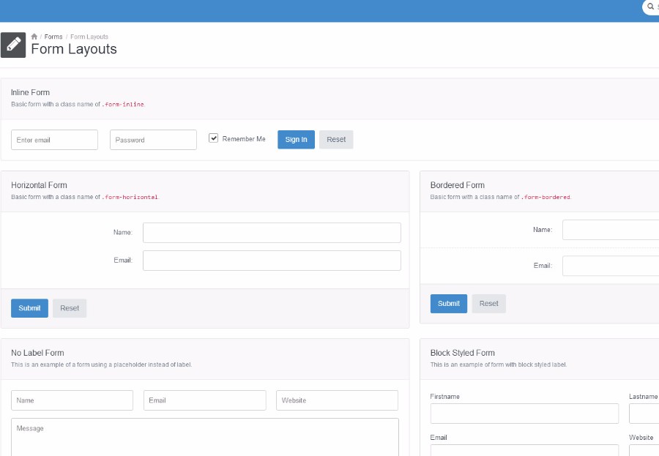Focus the Enter email field in Inline Form
Viewport: 659px width, 456px height.
click(x=54, y=140)
